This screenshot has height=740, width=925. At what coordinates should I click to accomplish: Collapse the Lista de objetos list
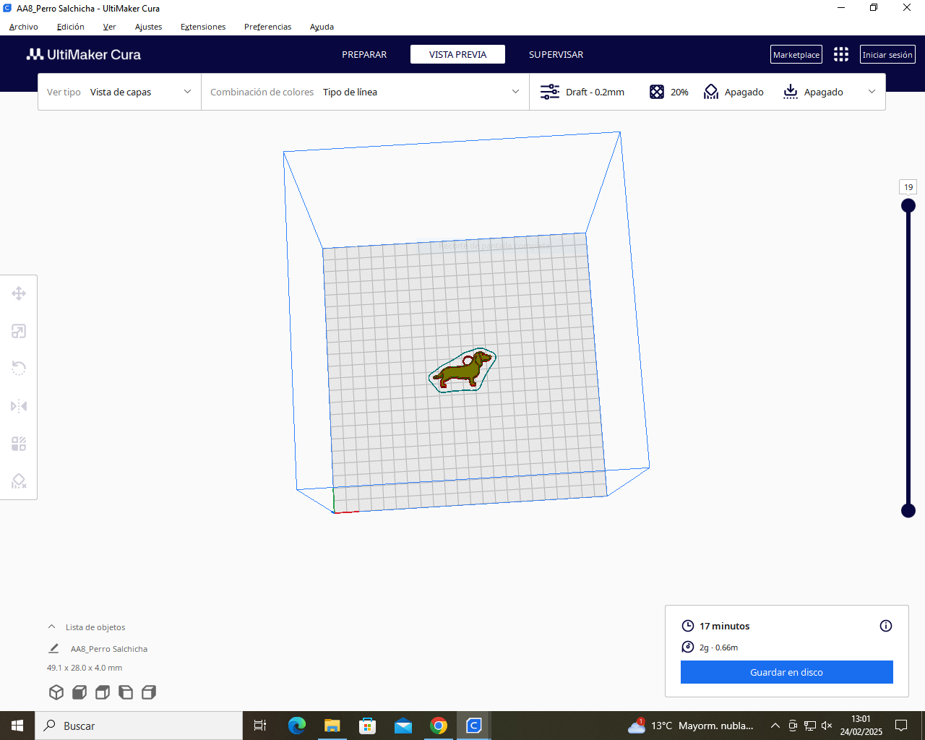click(51, 627)
